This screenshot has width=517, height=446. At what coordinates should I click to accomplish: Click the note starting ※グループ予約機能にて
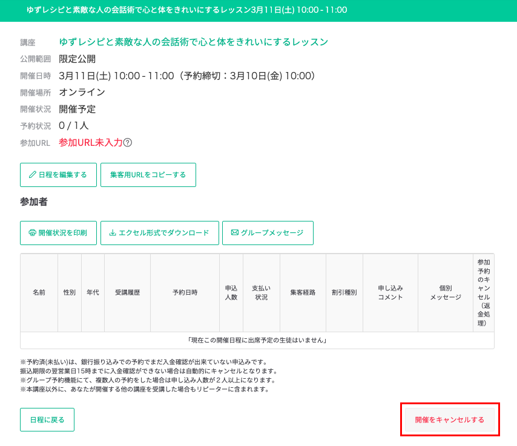point(148,380)
